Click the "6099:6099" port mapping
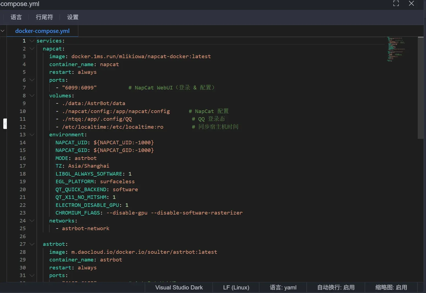Viewport: 426px width, 293px height. pyautogui.click(x=79, y=88)
